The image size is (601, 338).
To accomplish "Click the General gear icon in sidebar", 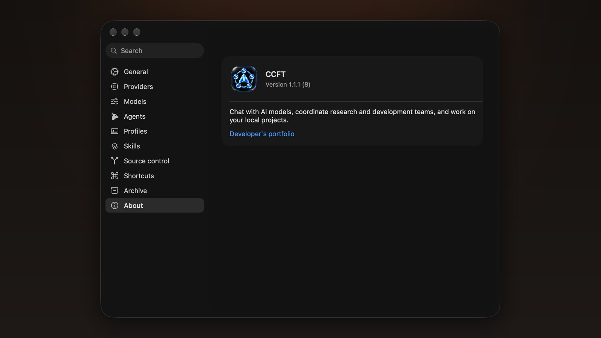I will pos(115,72).
